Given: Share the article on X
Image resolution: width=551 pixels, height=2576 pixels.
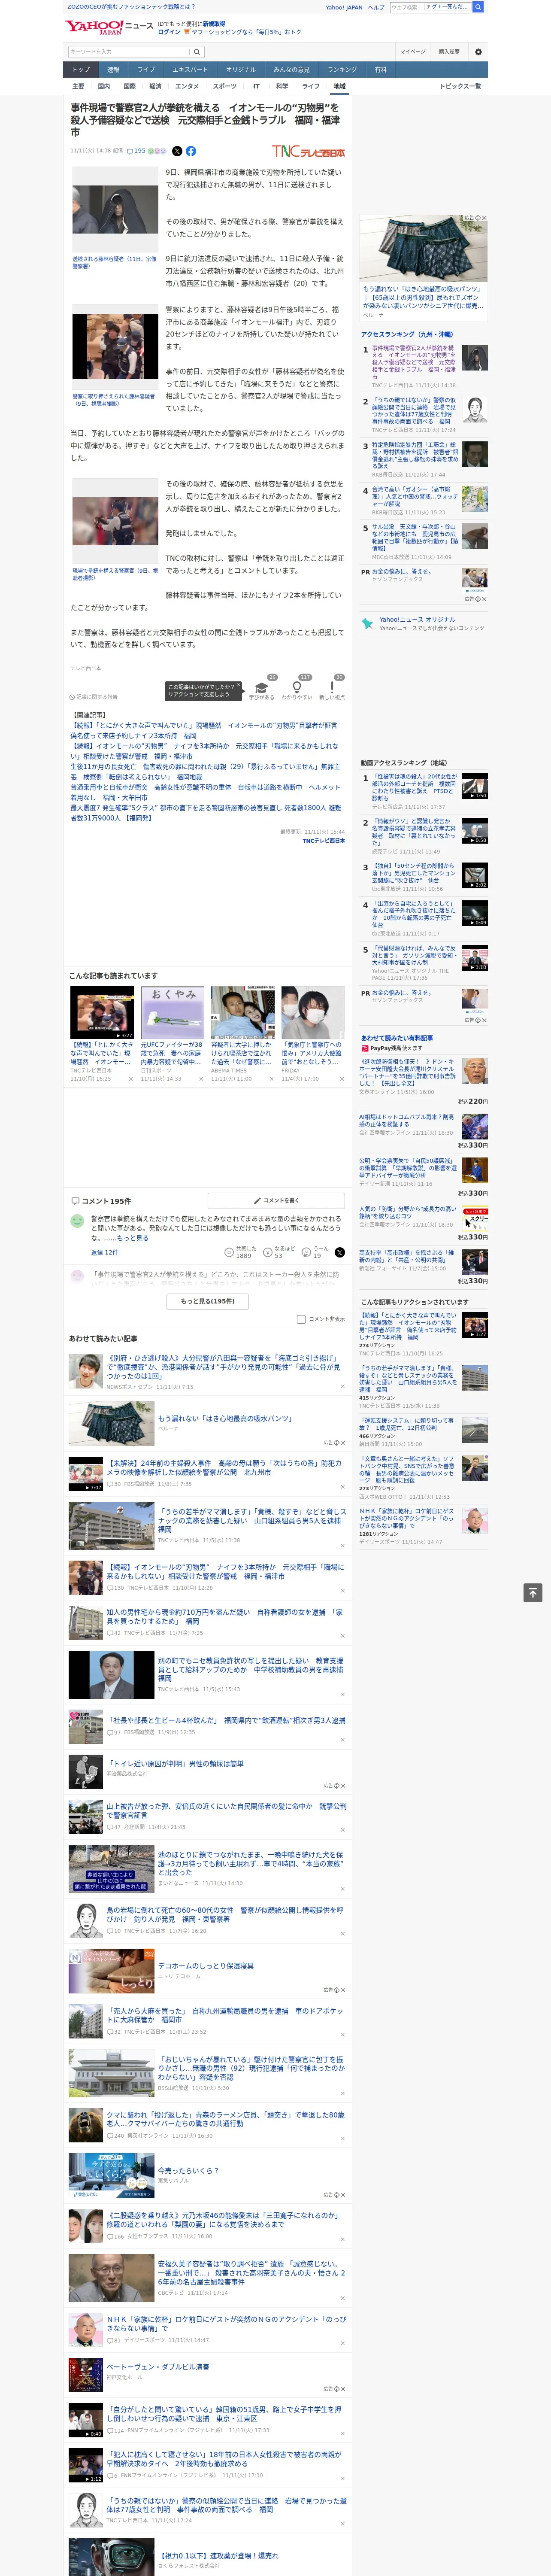Looking at the screenshot, I should click(177, 151).
